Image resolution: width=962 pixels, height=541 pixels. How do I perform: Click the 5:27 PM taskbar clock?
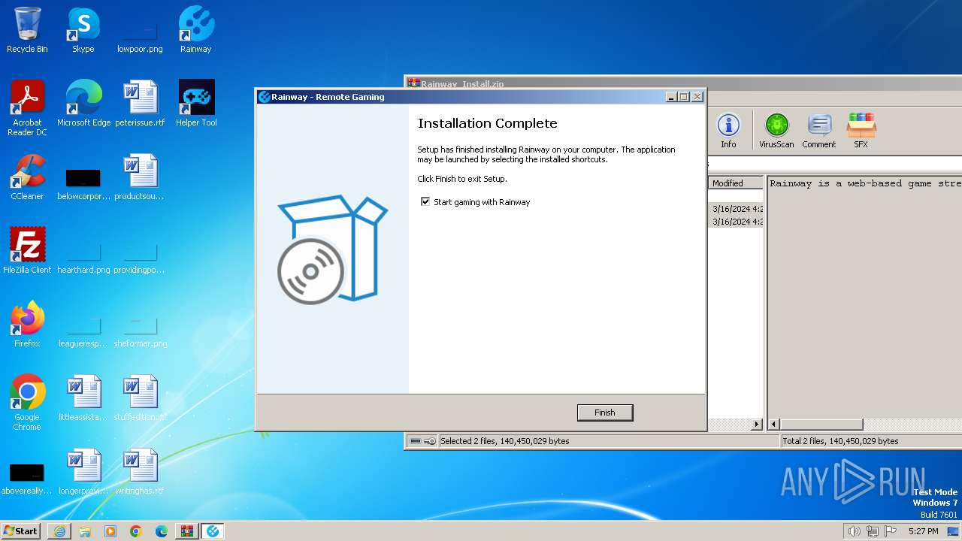[x=923, y=531]
